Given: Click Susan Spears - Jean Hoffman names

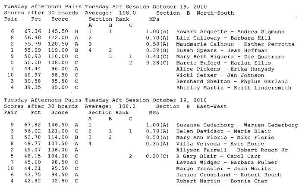Looking at the screenshot, I should click(222, 50).
